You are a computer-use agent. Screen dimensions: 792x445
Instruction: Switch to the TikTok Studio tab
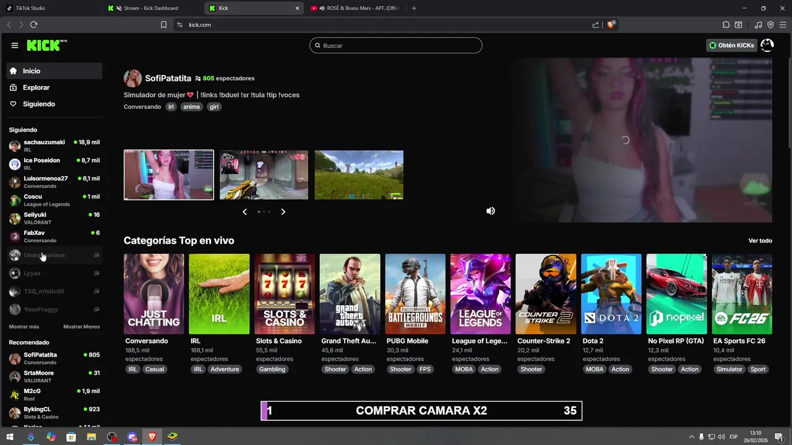(49, 8)
